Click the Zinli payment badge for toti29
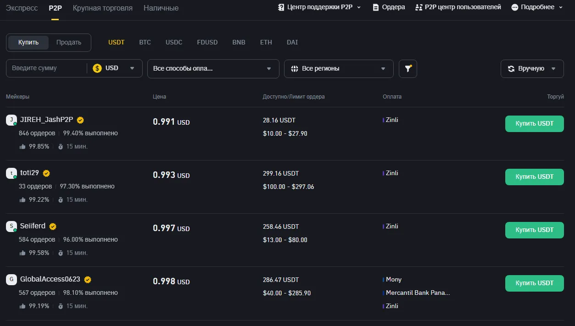 coord(391,173)
